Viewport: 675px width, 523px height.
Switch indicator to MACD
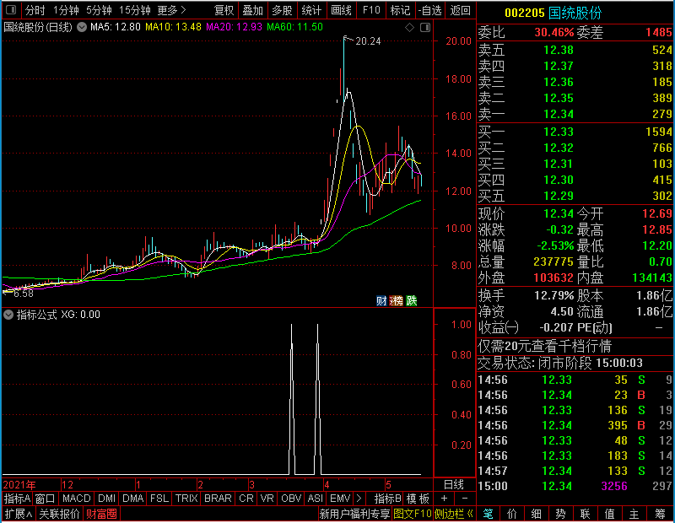point(77,499)
